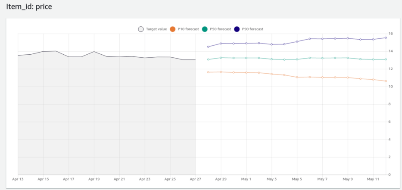
Task: Click first P90 forecast data point on Apr 28
Action: pyautogui.click(x=208, y=47)
